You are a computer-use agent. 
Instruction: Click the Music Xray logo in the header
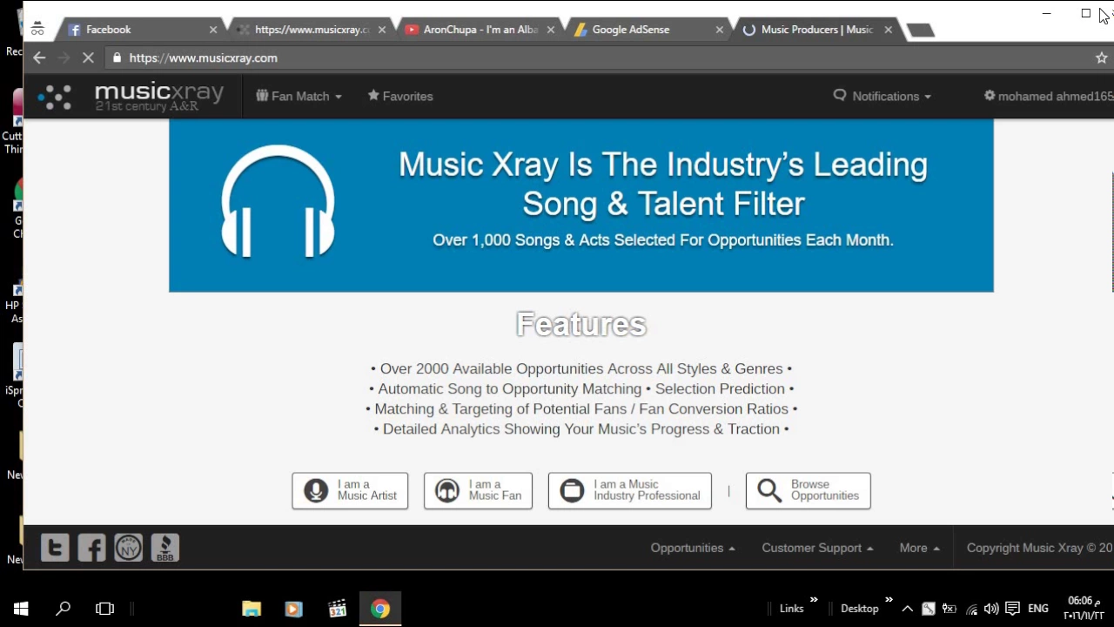131,96
